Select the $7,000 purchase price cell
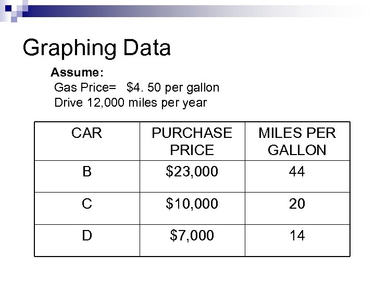The image size is (375, 281). [191, 236]
